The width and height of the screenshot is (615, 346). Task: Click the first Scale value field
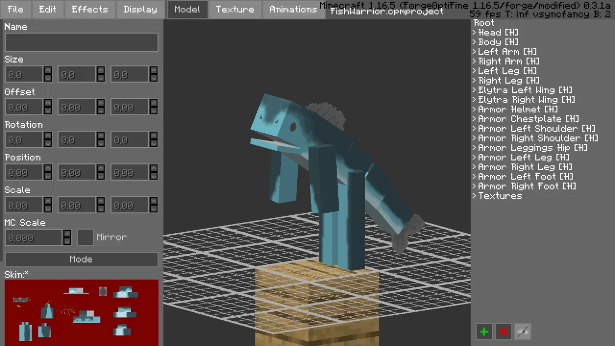[24, 205]
